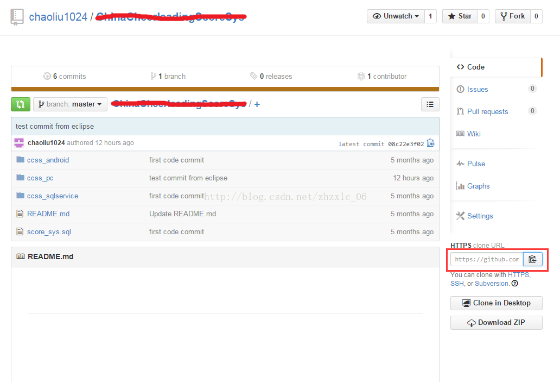Expand the branch: master dropdown
Viewport: 560px width, 382px height.
pos(71,104)
